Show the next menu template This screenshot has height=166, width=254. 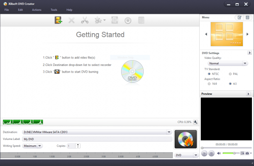point(247,34)
